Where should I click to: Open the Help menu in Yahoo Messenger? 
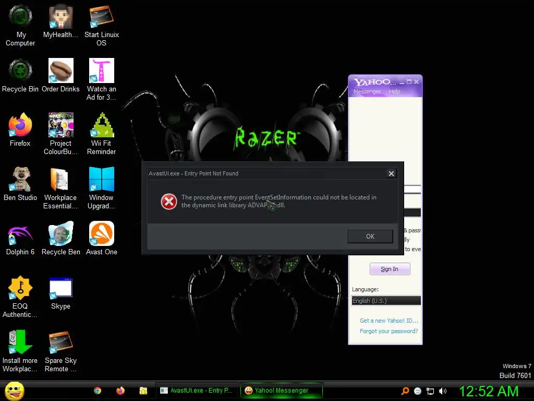394,91
